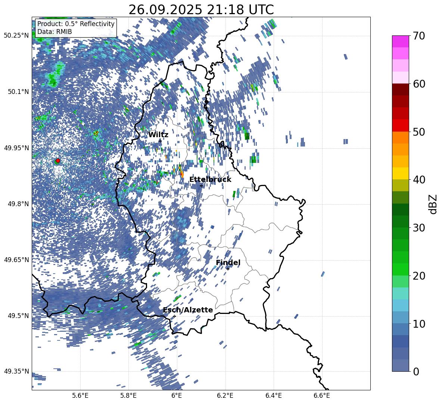This screenshot has width=442, height=403.
Task: Click the dBZ colorbar axis label
Action: pos(433,204)
